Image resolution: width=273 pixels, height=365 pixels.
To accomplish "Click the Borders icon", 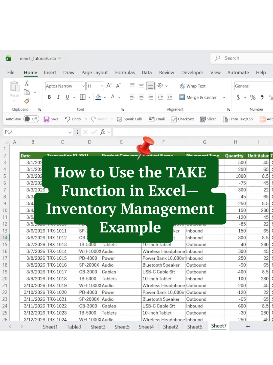I will (83, 97).
